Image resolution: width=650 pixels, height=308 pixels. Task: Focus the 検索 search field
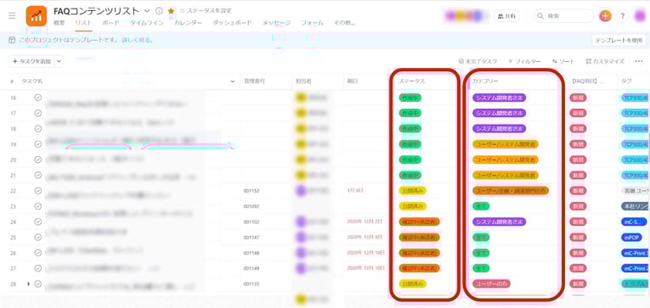(x=563, y=16)
